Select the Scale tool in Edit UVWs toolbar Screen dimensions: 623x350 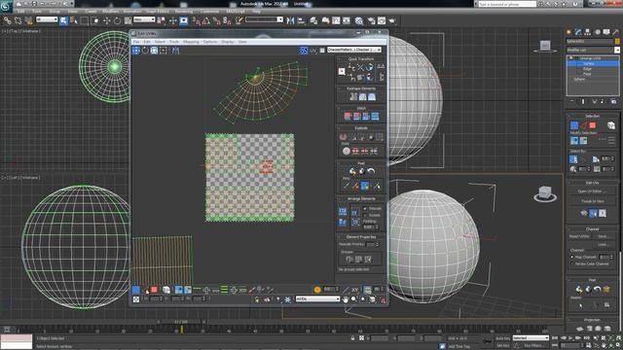click(x=154, y=51)
